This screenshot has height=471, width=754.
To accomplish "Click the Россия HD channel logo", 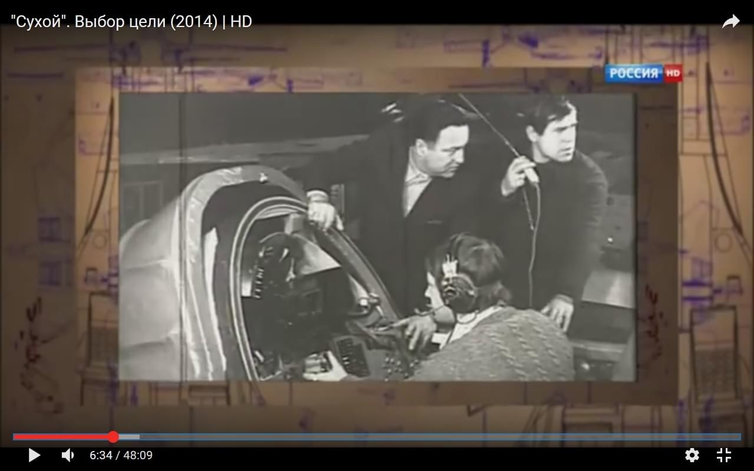I will tap(643, 74).
